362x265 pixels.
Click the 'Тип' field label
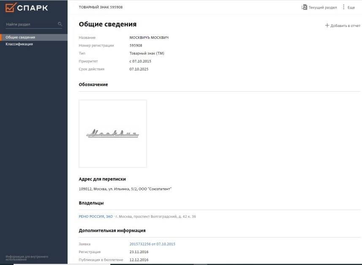click(x=82, y=53)
